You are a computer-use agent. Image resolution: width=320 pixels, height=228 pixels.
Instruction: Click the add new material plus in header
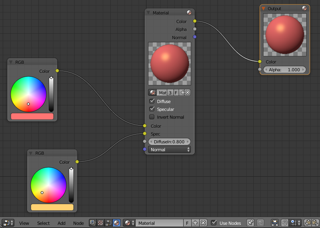coord(195,223)
